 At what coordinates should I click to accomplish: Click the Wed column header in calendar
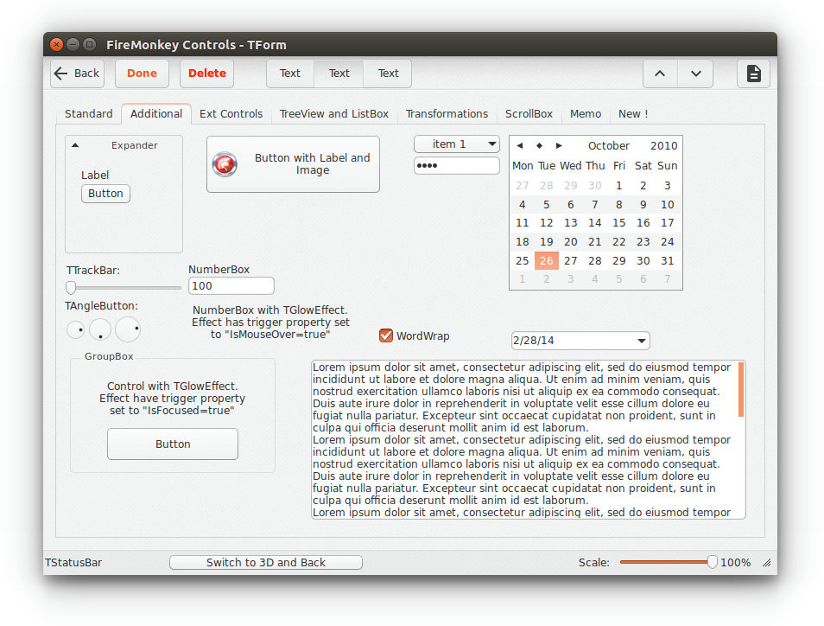571,166
